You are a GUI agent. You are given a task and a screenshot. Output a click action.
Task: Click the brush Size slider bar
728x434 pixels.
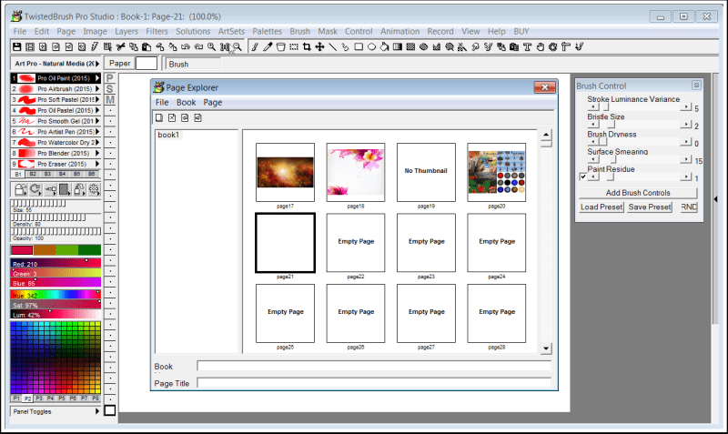[56, 203]
